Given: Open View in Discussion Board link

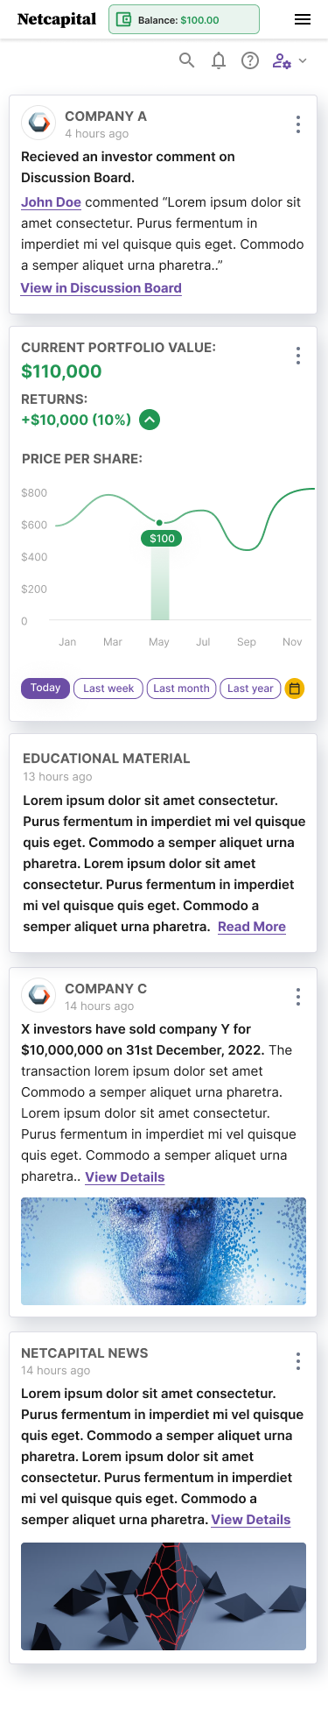Looking at the screenshot, I should click(x=101, y=288).
